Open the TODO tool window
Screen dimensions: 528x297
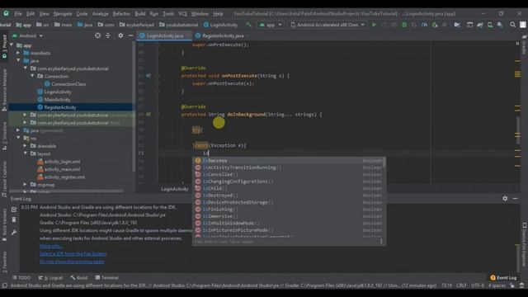[x=21, y=278]
